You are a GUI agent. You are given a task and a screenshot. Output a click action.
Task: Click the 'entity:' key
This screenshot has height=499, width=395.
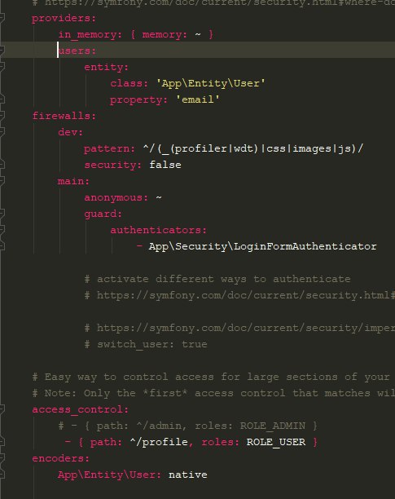107,67
